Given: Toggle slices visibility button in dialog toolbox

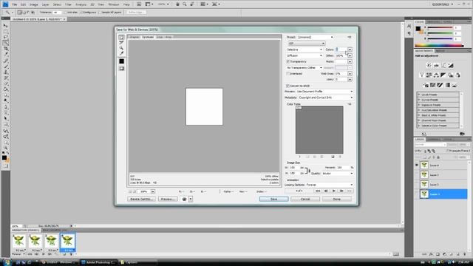Looking at the screenshot, I should pos(121,69).
